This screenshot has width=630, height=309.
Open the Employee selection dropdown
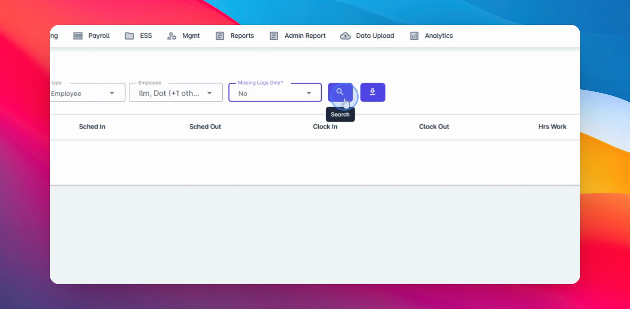pos(176,92)
